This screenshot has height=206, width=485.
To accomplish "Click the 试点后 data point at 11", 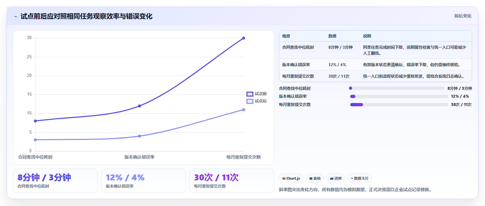I will point(244,110).
